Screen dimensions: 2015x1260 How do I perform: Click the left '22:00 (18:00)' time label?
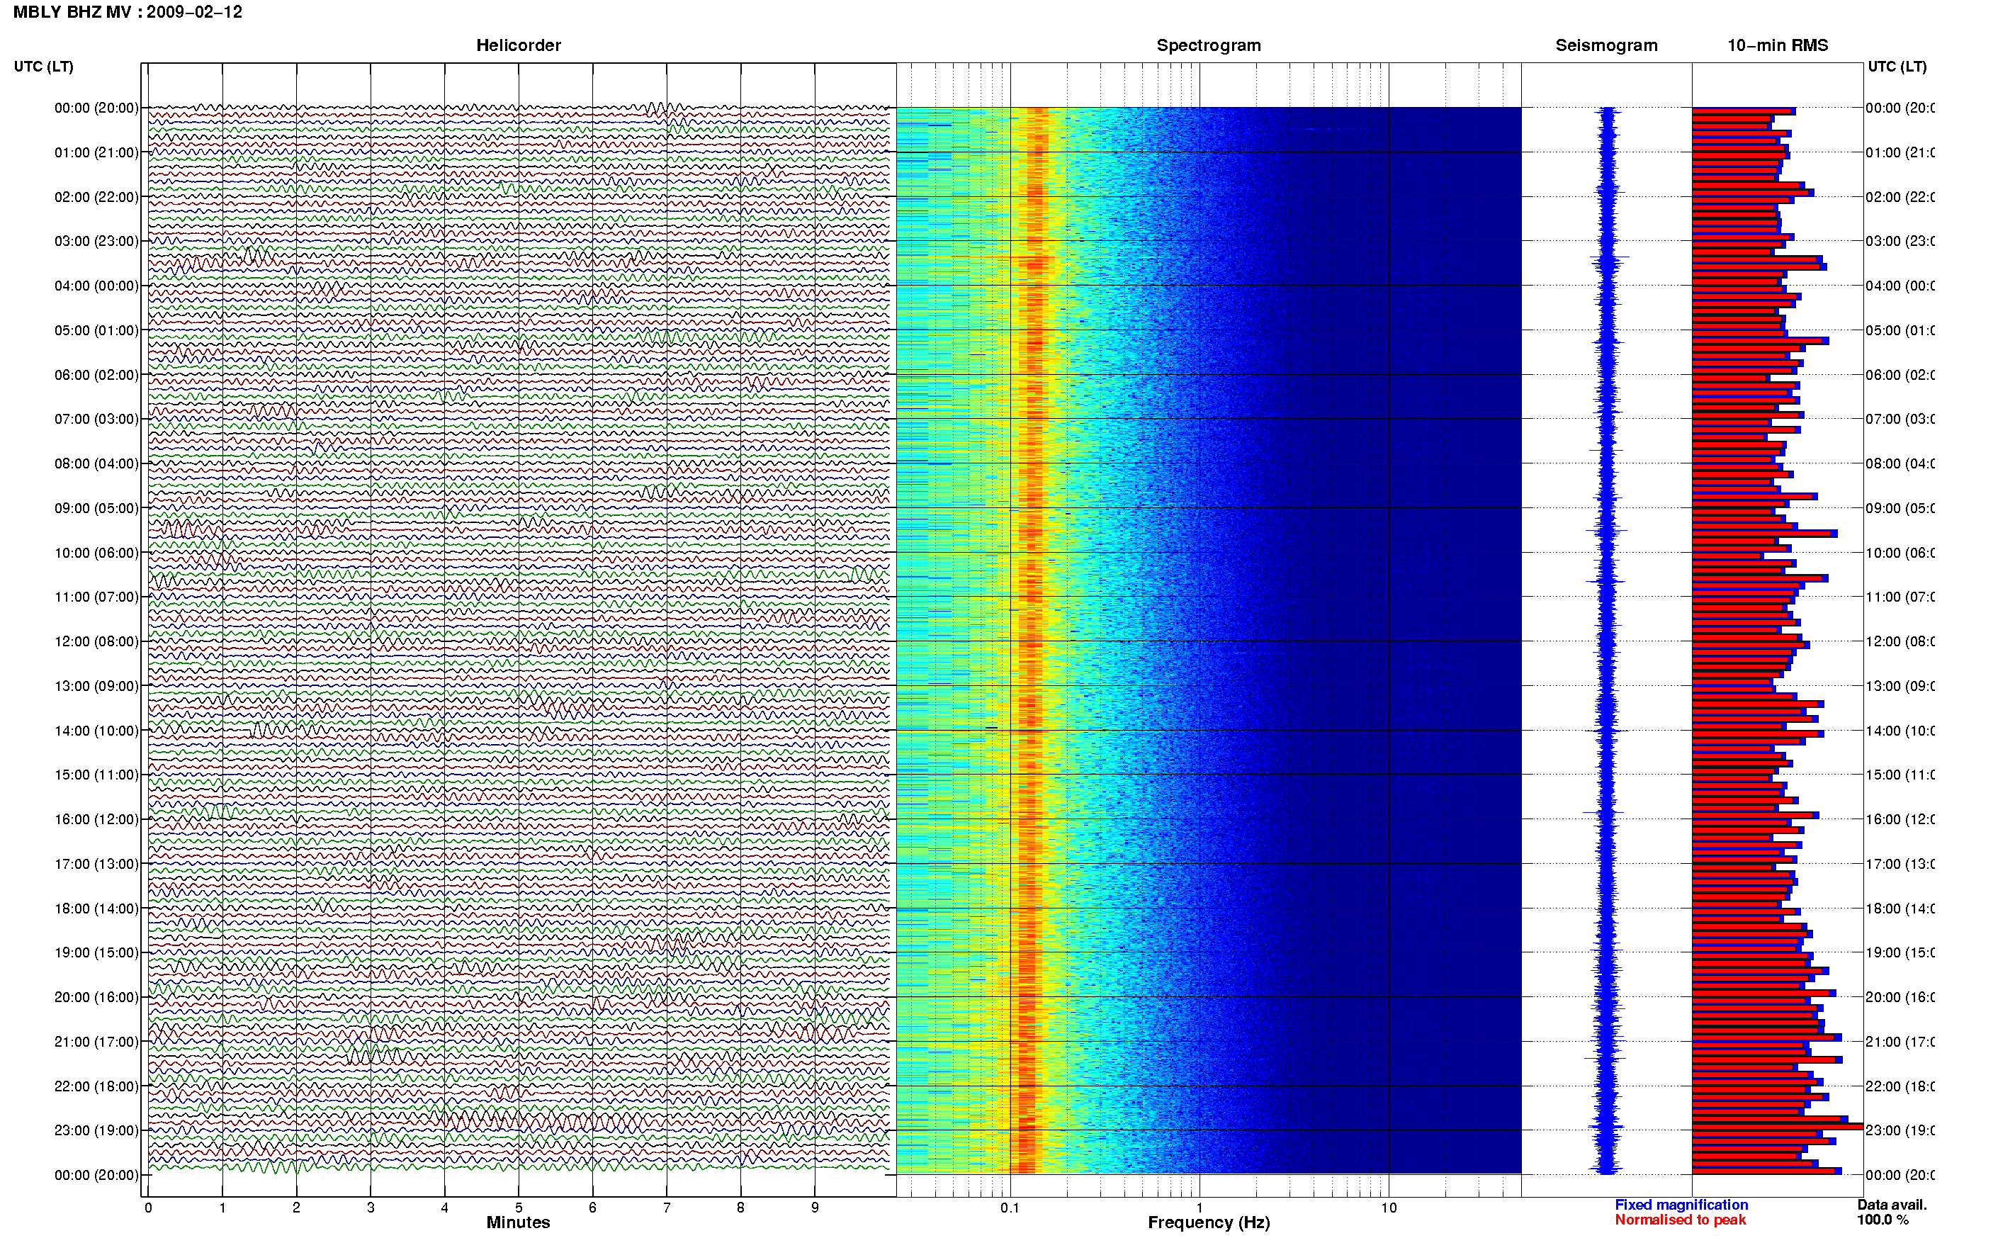click(x=96, y=1086)
